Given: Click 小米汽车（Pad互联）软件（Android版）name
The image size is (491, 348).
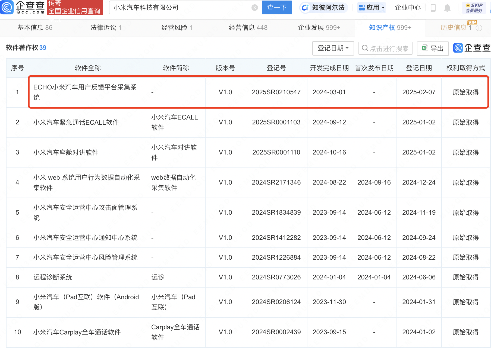Looking at the screenshot, I should pos(86,302).
